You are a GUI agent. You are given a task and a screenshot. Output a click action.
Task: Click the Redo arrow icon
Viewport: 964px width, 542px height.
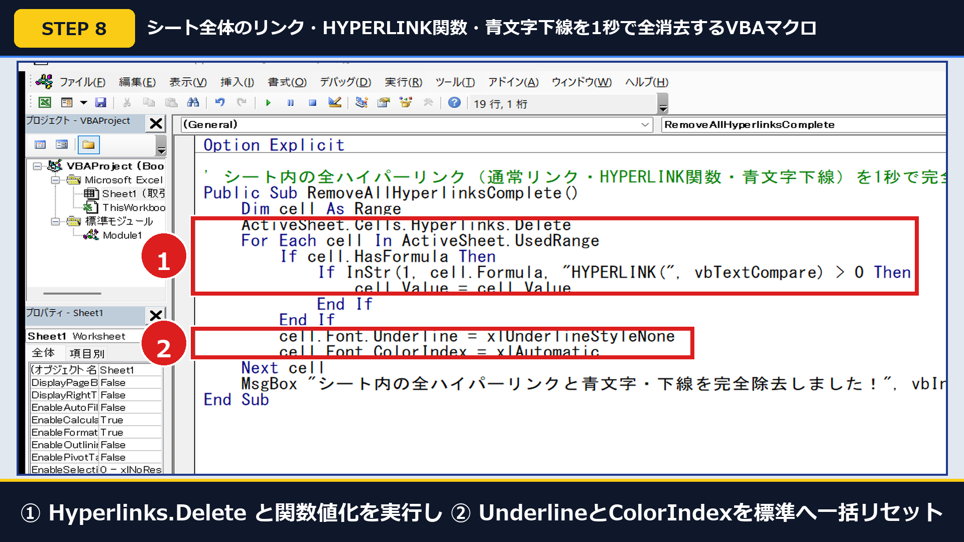point(242,103)
